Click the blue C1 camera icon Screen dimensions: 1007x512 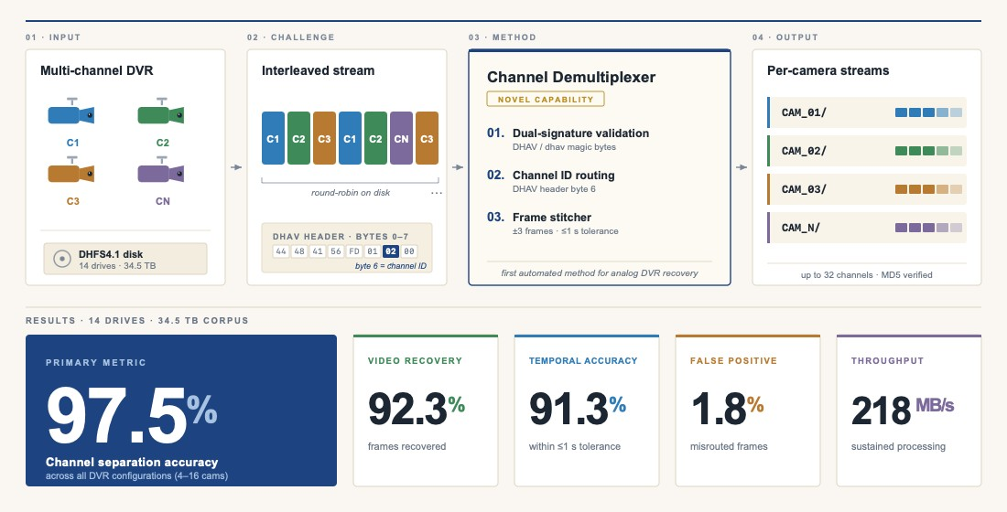coord(71,112)
